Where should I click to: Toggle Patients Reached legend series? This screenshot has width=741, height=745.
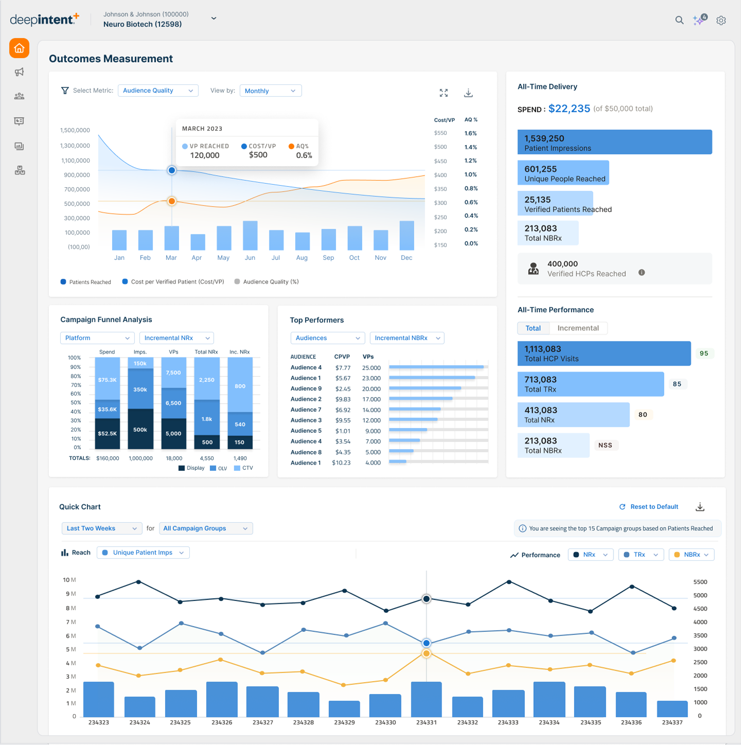point(86,282)
